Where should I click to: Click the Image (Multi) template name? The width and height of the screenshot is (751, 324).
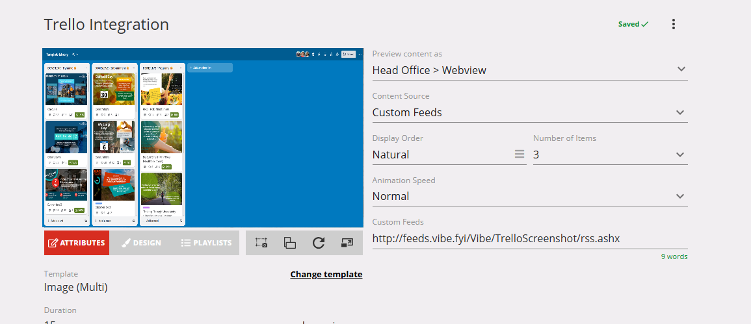[75, 287]
